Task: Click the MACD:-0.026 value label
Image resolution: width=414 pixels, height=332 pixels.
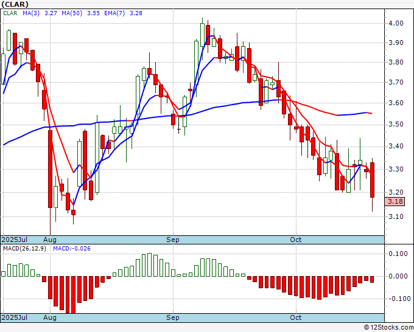Action: pyautogui.click(x=72, y=249)
